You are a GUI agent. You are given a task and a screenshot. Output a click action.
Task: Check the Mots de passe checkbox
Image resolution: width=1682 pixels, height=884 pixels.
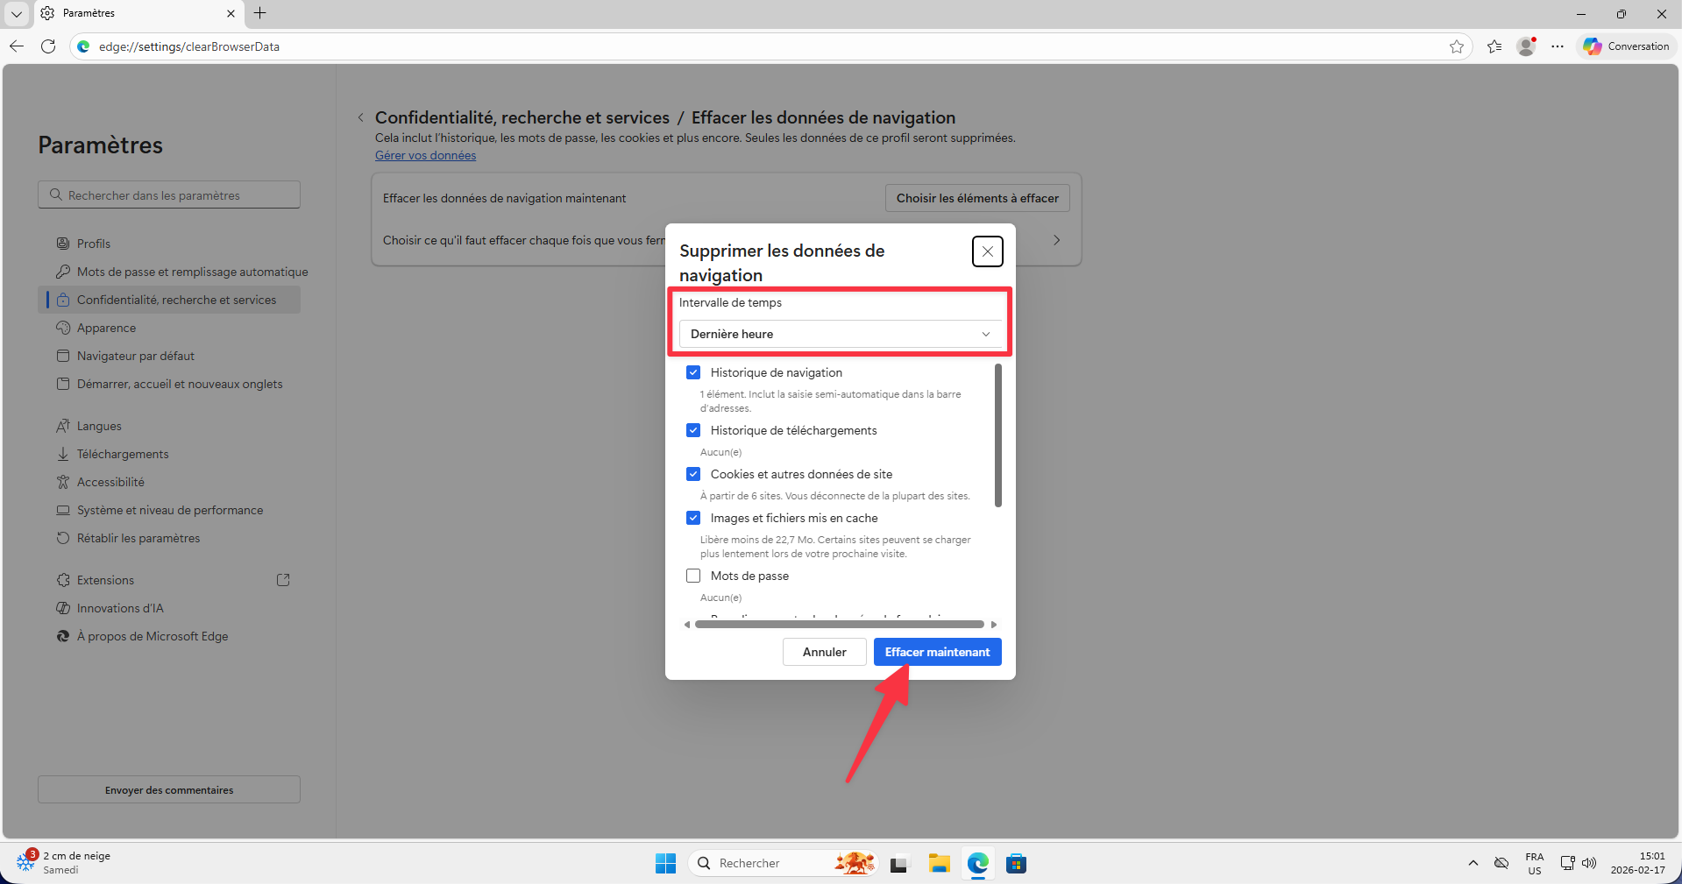[x=693, y=576]
